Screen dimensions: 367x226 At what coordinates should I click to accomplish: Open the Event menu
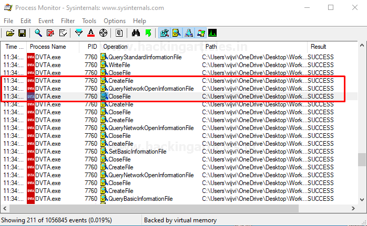(x=46, y=21)
